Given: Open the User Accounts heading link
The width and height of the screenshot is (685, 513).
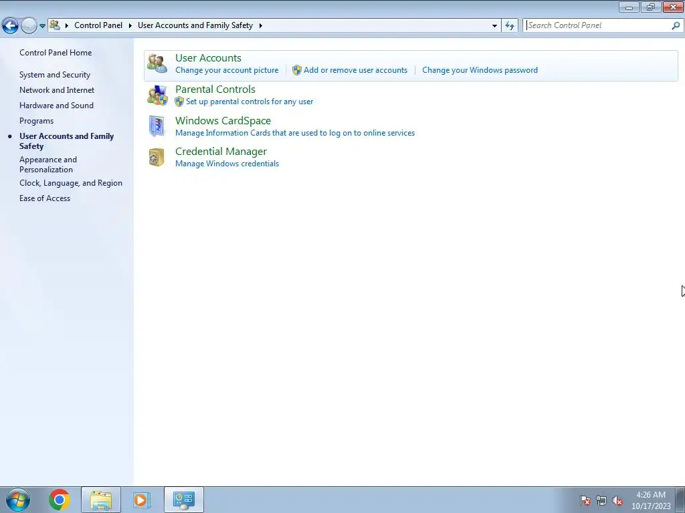Looking at the screenshot, I should click(208, 58).
